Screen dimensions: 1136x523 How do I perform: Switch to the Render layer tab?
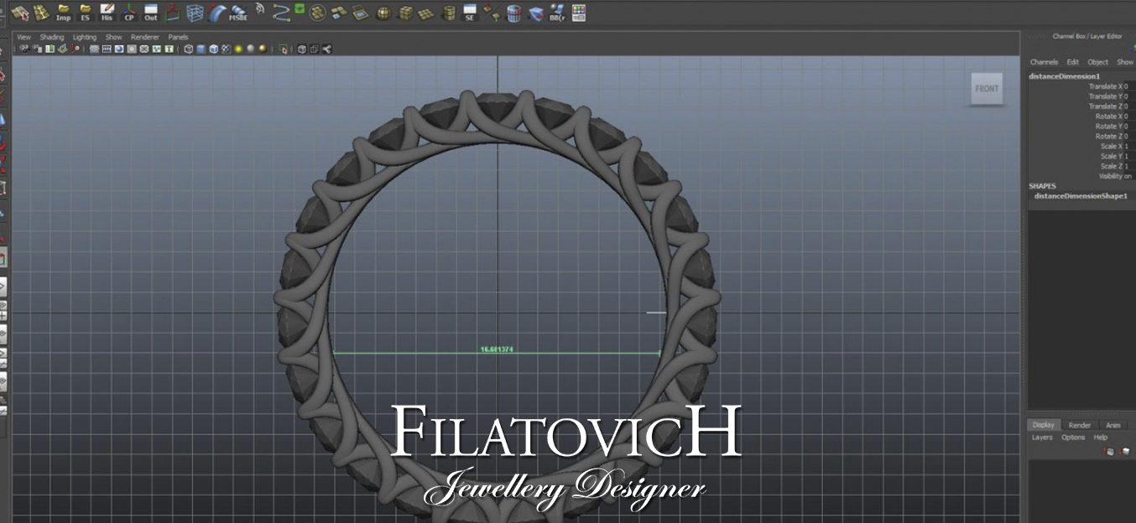pos(1080,425)
